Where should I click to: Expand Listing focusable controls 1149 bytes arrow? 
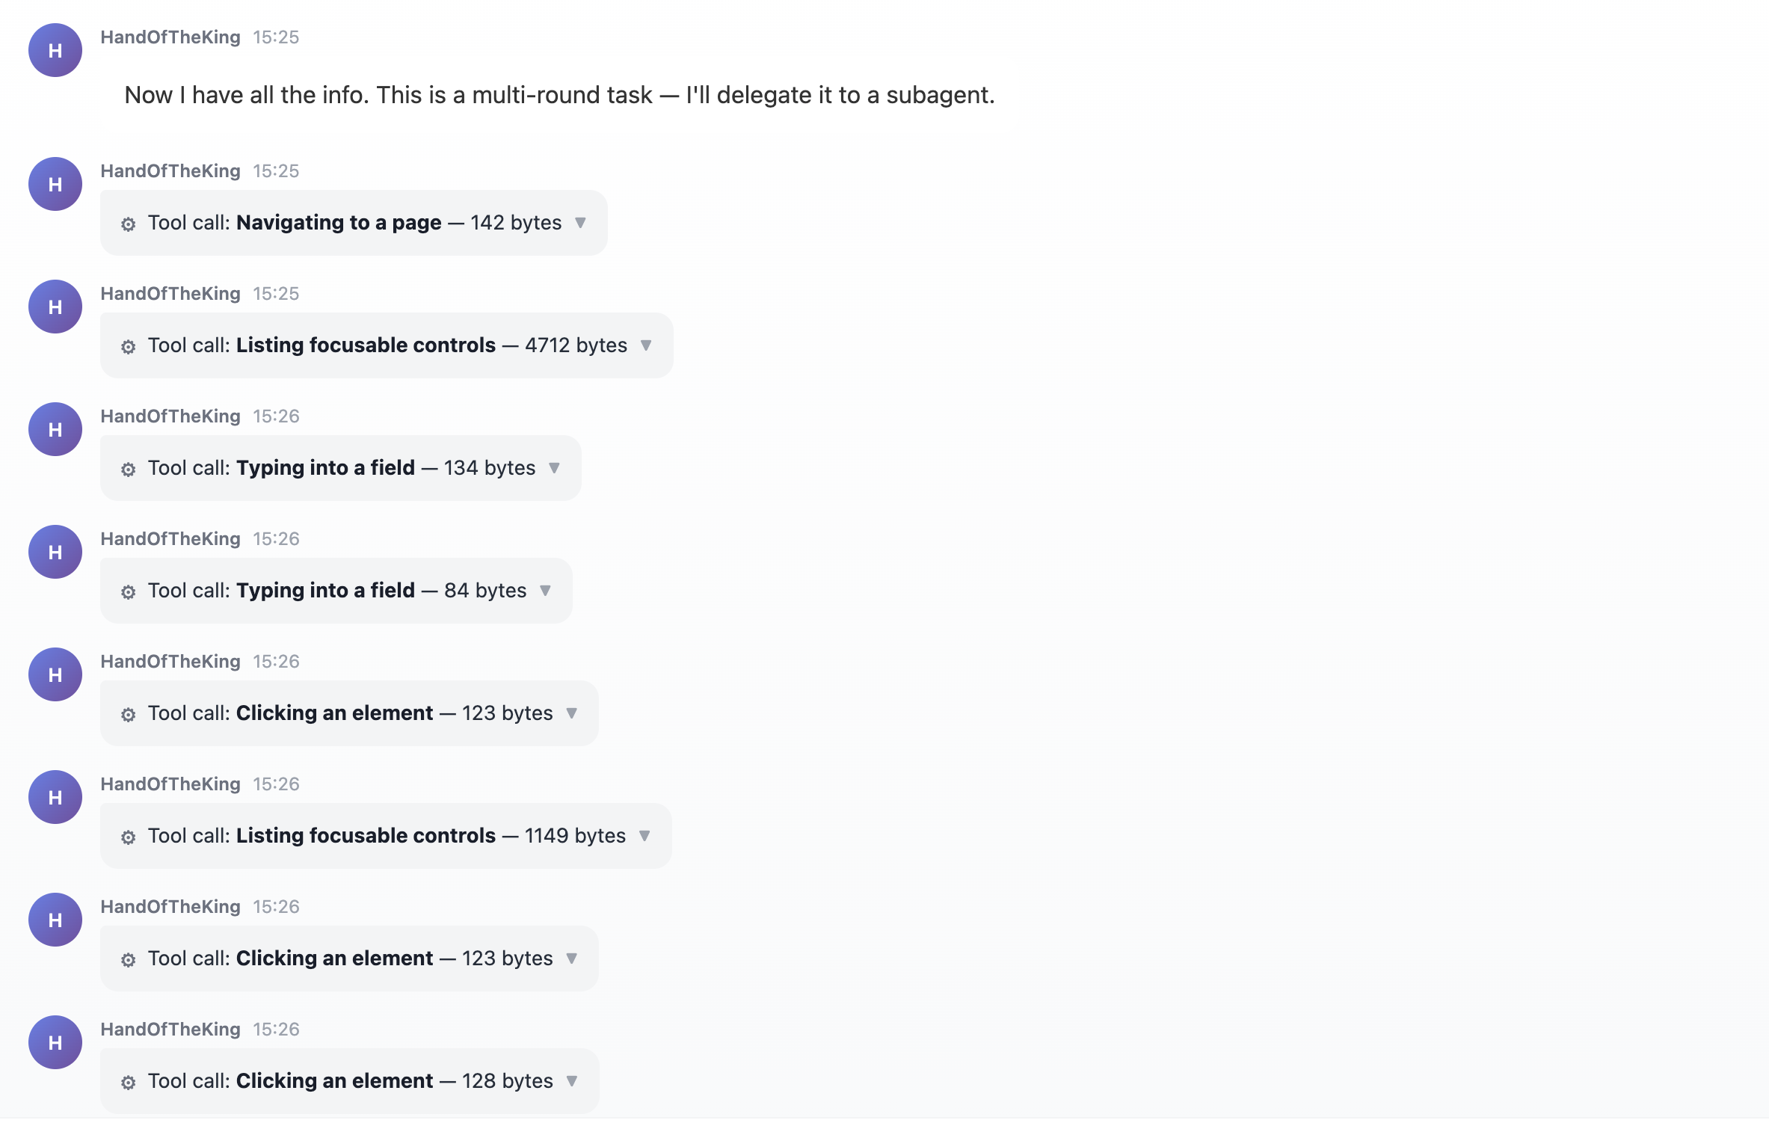tap(644, 836)
